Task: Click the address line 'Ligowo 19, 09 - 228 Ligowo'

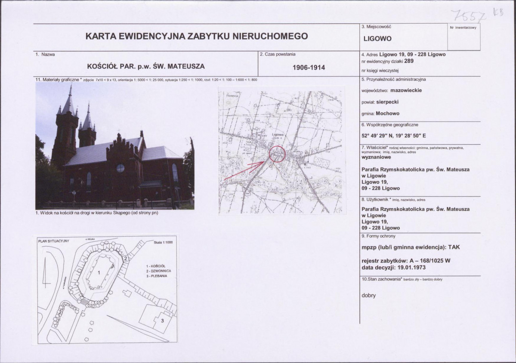Action: (412, 55)
